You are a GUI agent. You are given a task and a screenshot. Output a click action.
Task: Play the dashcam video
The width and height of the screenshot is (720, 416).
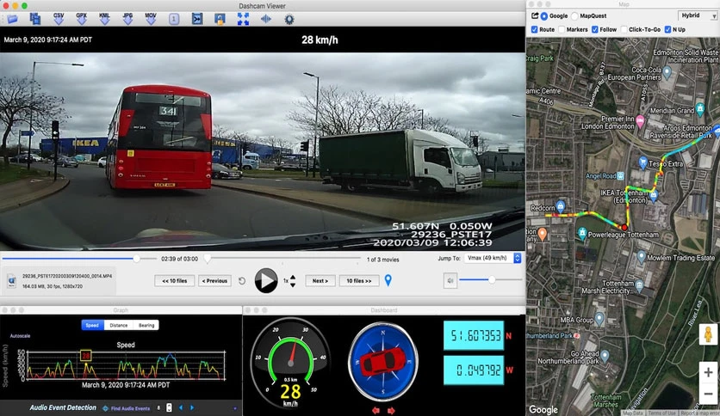[266, 280]
